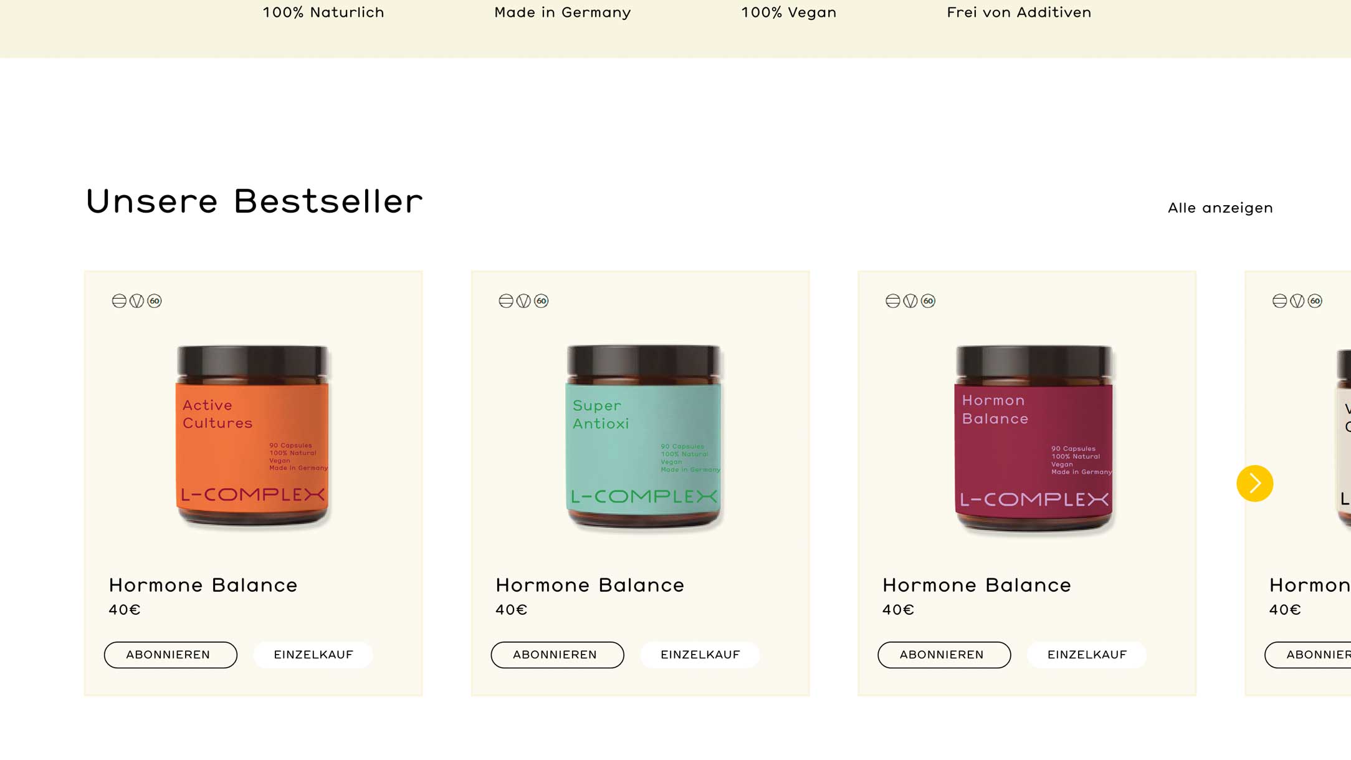Click the yellow next-arrow carousel button

click(x=1254, y=483)
